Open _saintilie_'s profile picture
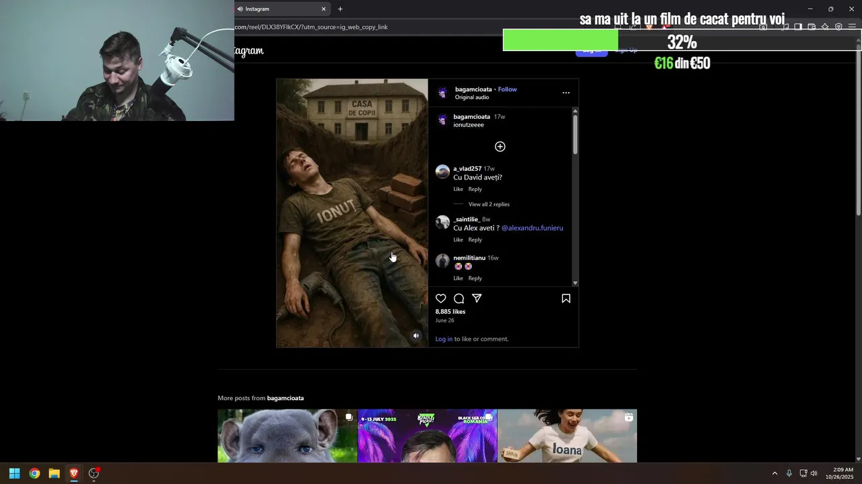Image resolution: width=862 pixels, height=484 pixels. pos(442,223)
